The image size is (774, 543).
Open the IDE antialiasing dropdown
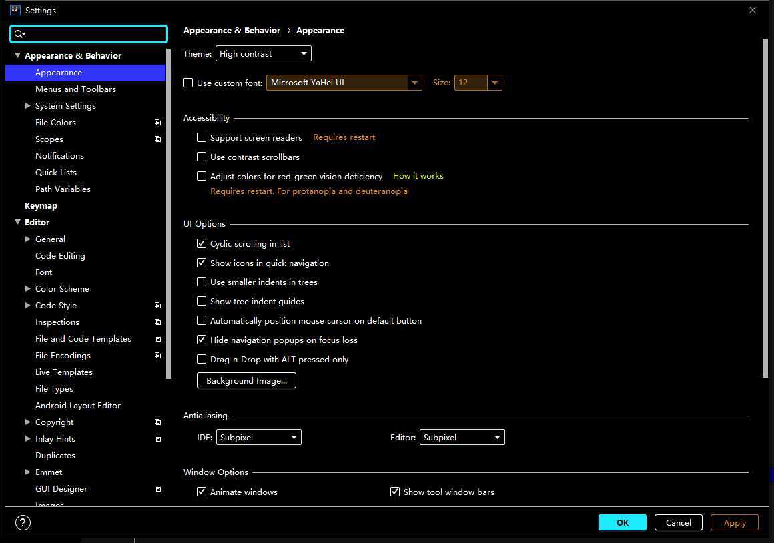pos(259,437)
